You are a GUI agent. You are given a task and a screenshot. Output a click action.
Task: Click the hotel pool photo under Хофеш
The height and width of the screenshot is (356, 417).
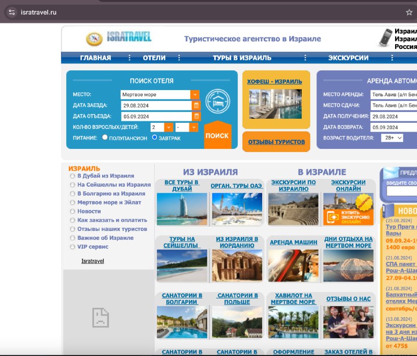pyautogui.click(x=275, y=104)
